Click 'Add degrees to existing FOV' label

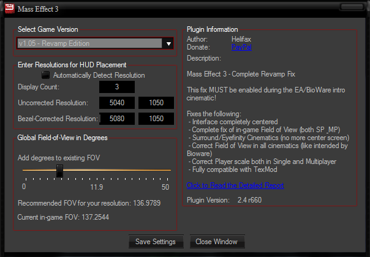pyautogui.click(x=59, y=158)
